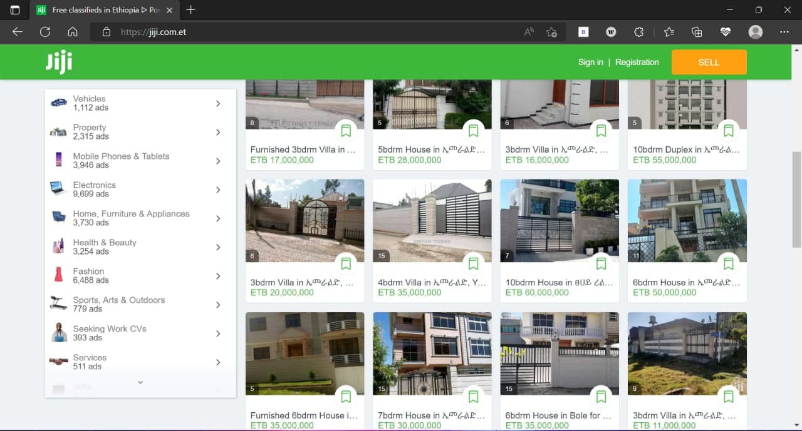Expand Health & Beauty category arrow

click(x=218, y=247)
